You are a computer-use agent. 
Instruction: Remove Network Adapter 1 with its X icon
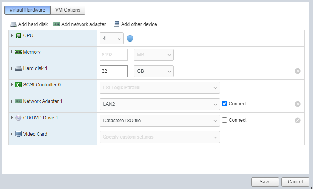coord(297,104)
